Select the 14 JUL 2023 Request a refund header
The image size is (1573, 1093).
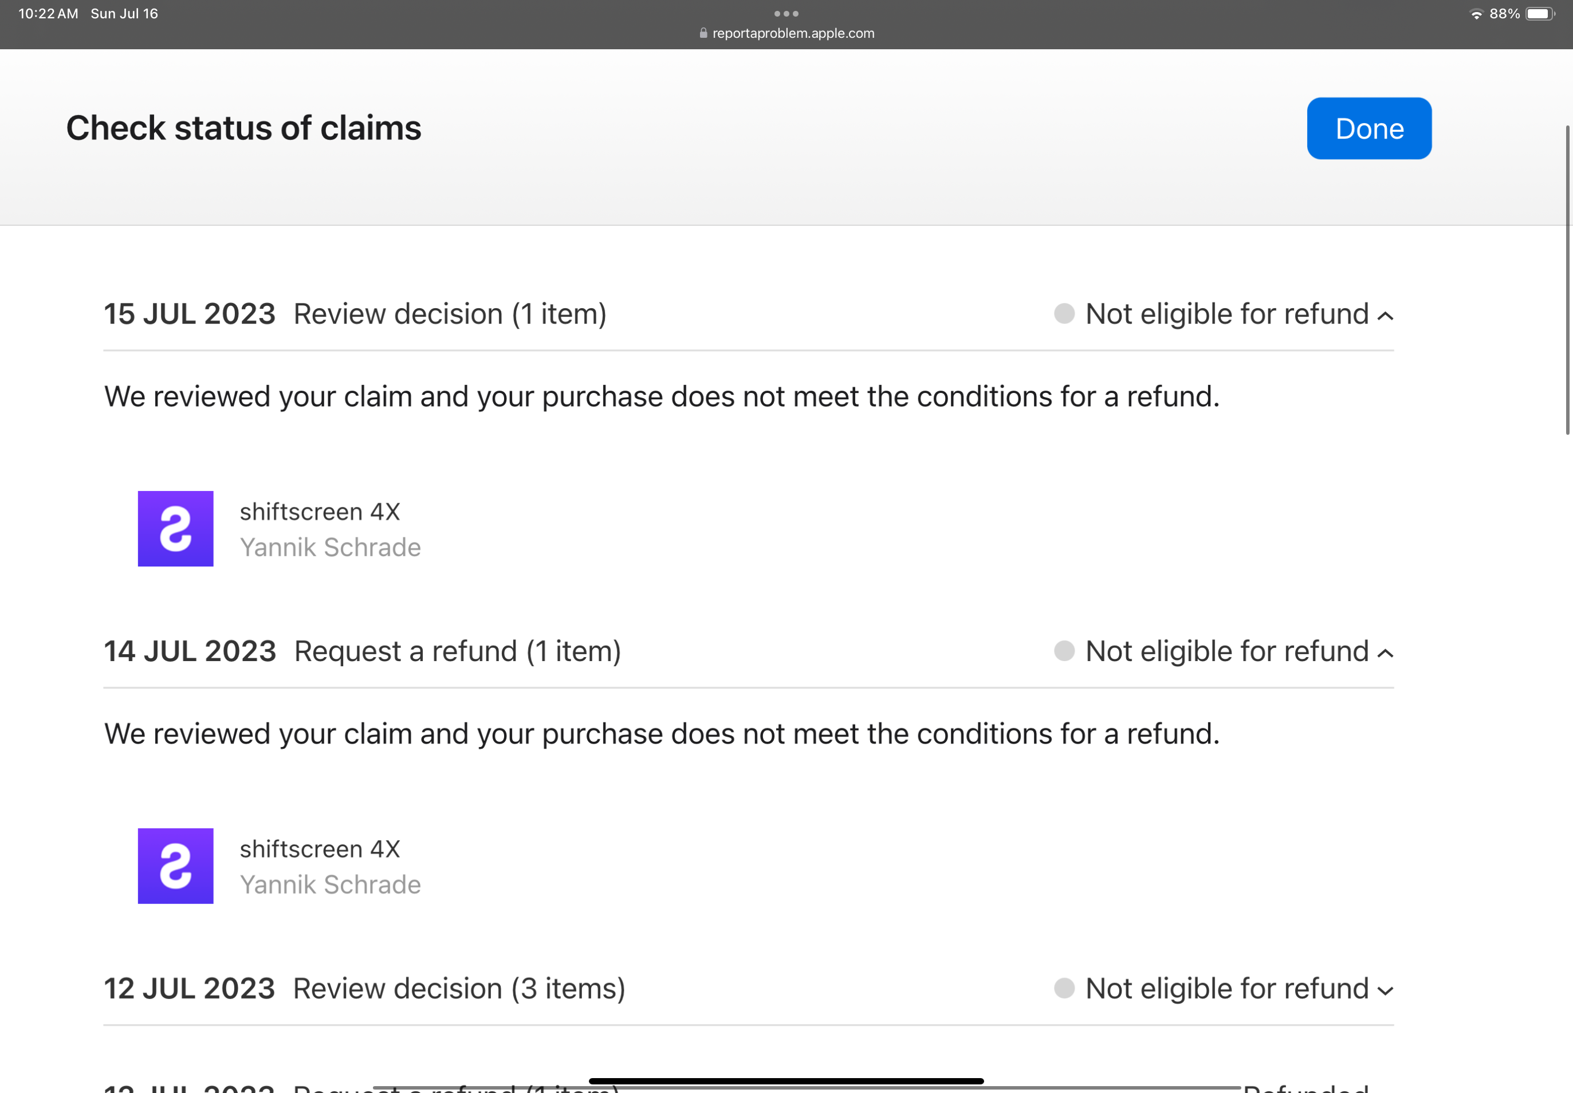(362, 651)
